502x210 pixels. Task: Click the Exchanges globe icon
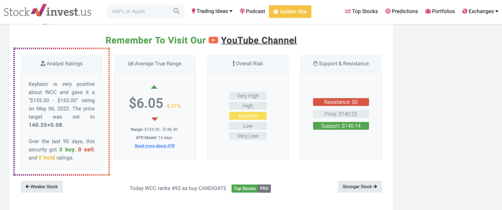pyautogui.click(x=465, y=11)
